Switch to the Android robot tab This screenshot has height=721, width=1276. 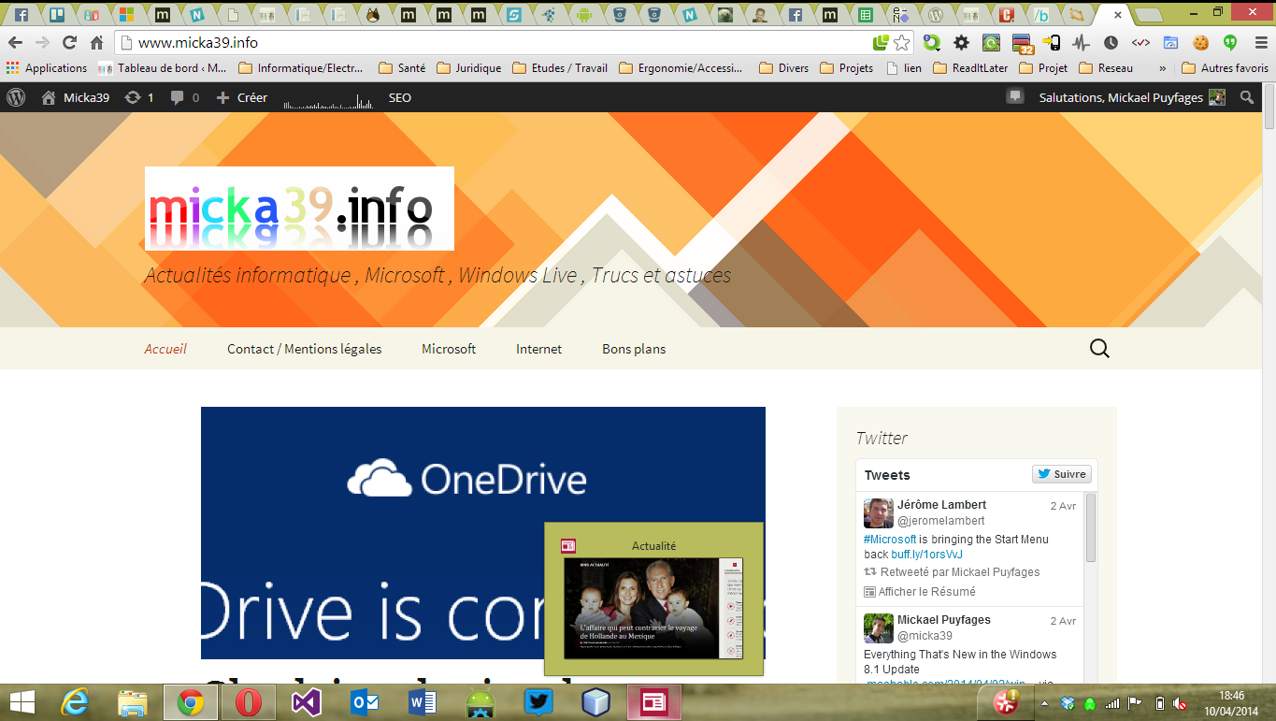click(584, 15)
